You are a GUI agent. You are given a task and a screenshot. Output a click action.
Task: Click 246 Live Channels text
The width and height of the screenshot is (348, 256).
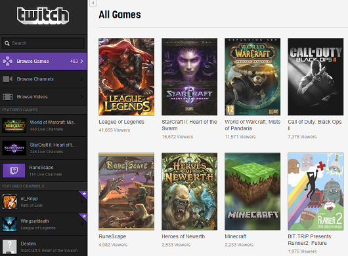pos(47,152)
